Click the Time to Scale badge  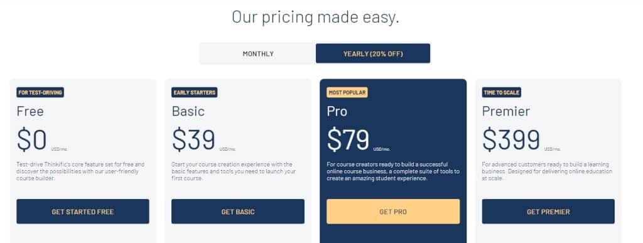coord(502,92)
